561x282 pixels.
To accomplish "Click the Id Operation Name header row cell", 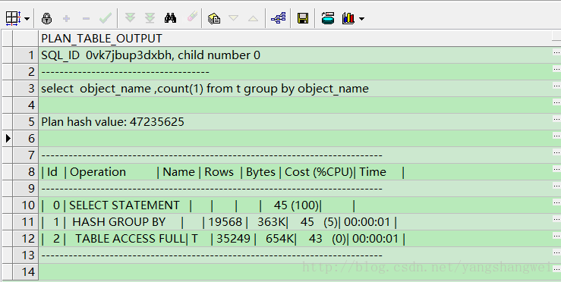I will click(x=295, y=171).
